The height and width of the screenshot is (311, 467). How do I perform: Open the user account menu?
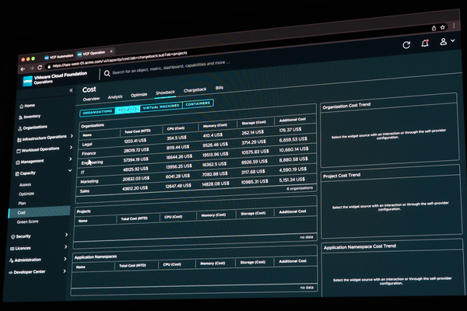(x=447, y=41)
